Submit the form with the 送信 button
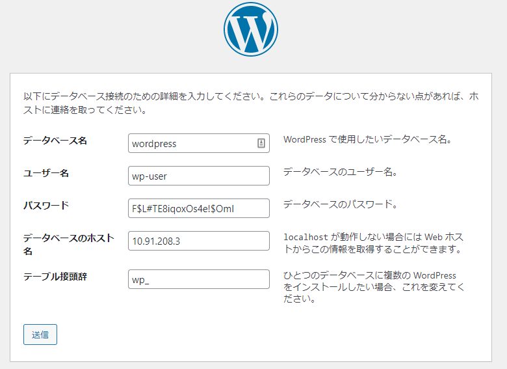This screenshot has height=369, width=507. click(x=40, y=335)
